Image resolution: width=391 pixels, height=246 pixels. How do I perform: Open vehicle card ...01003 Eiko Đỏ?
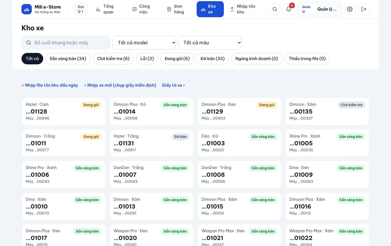tap(239, 143)
